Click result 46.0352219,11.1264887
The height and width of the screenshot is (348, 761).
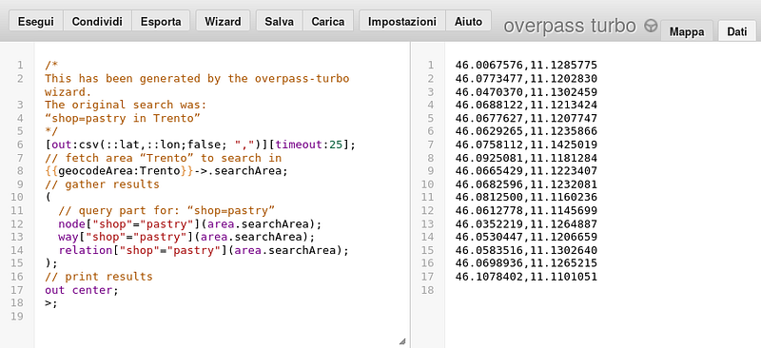[526, 223]
